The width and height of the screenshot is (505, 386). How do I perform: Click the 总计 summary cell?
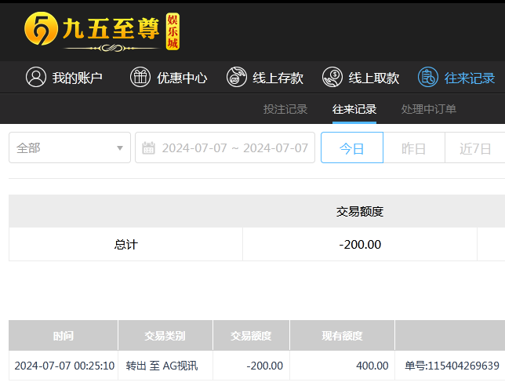click(x=126, y=244)
